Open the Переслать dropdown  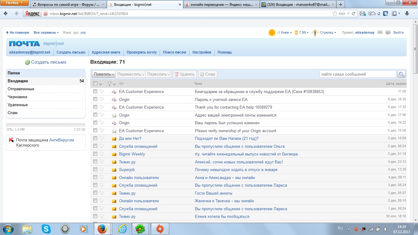(x=158, y=74)
